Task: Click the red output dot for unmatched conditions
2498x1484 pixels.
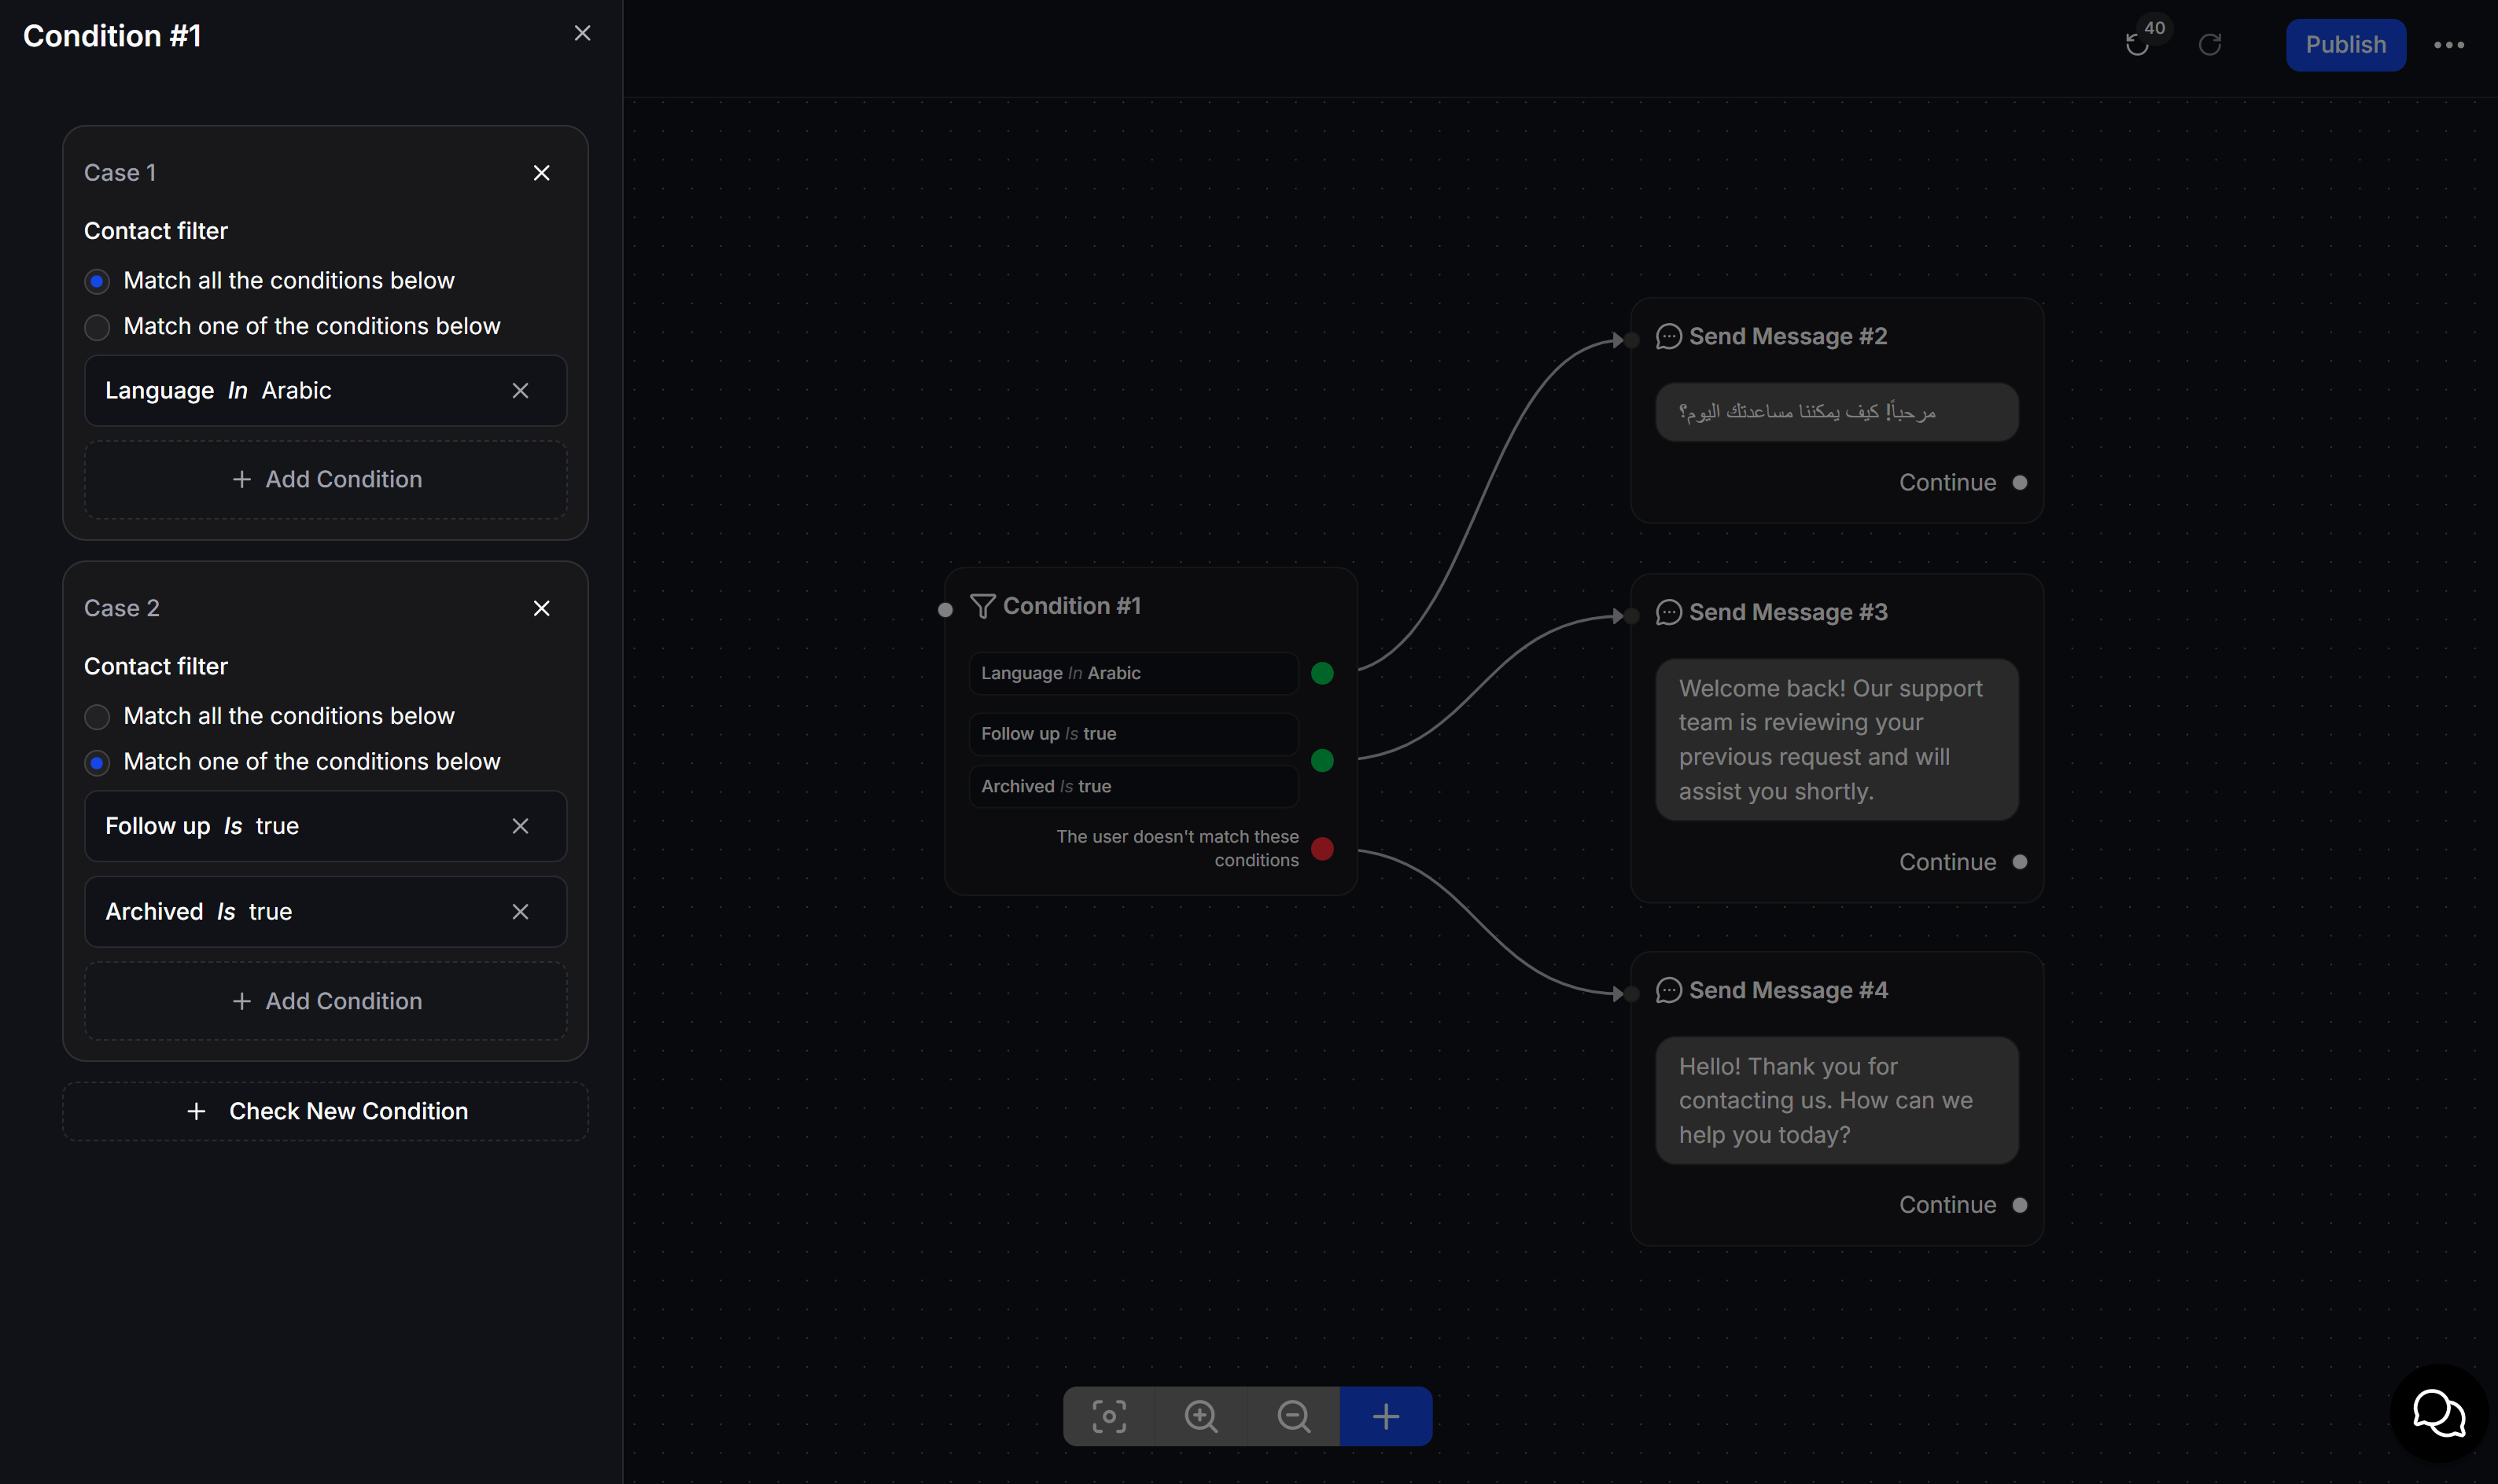Action: point(1321,849)
